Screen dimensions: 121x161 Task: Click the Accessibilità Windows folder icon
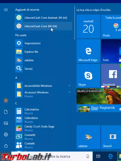(19, 86)
